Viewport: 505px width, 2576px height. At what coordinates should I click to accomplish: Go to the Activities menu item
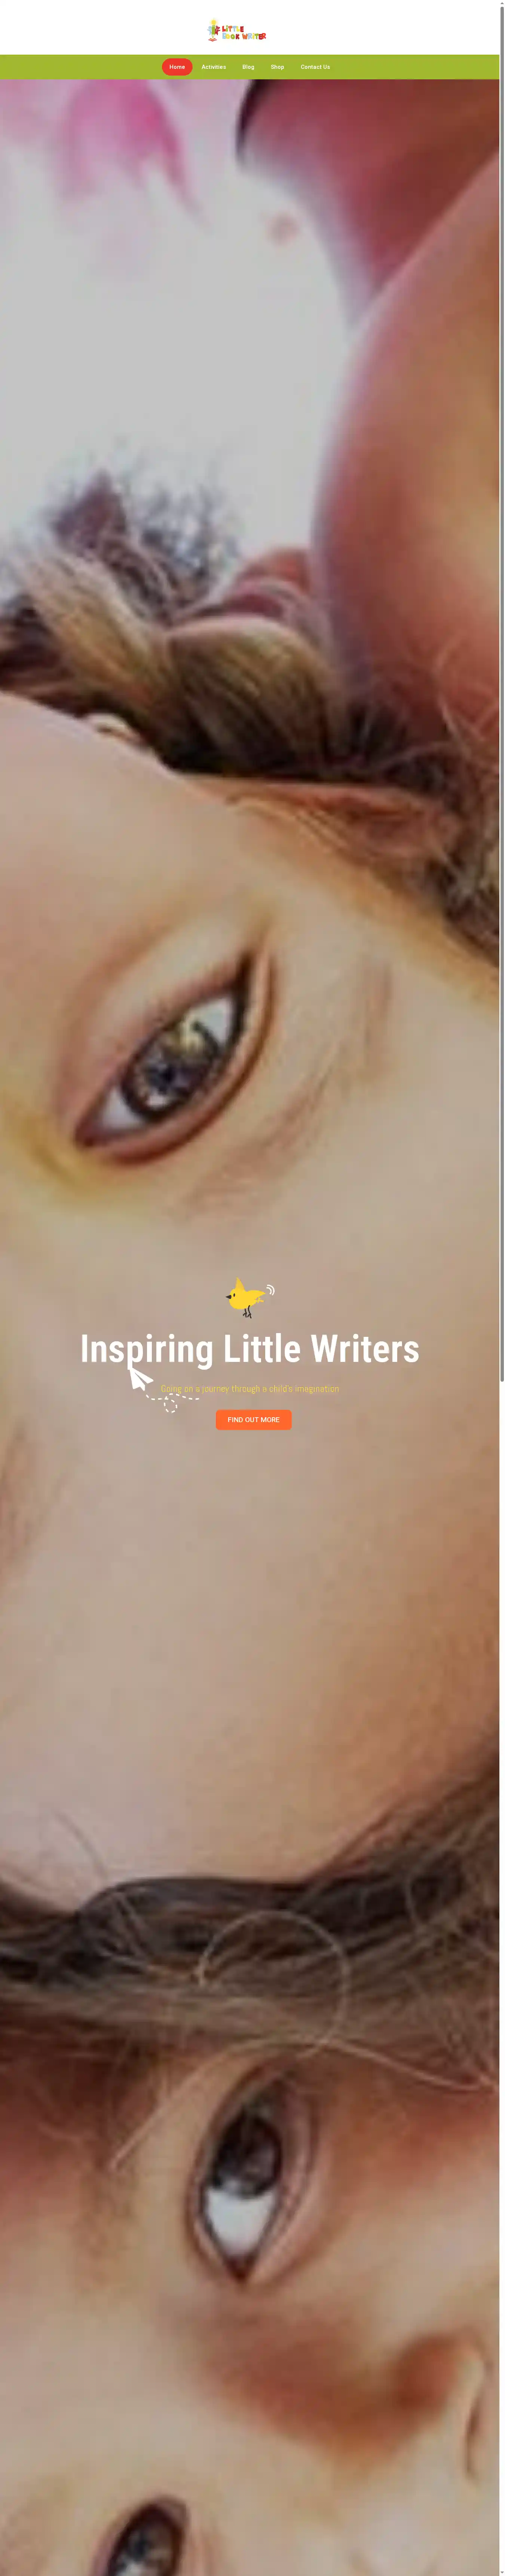point(214,67)
